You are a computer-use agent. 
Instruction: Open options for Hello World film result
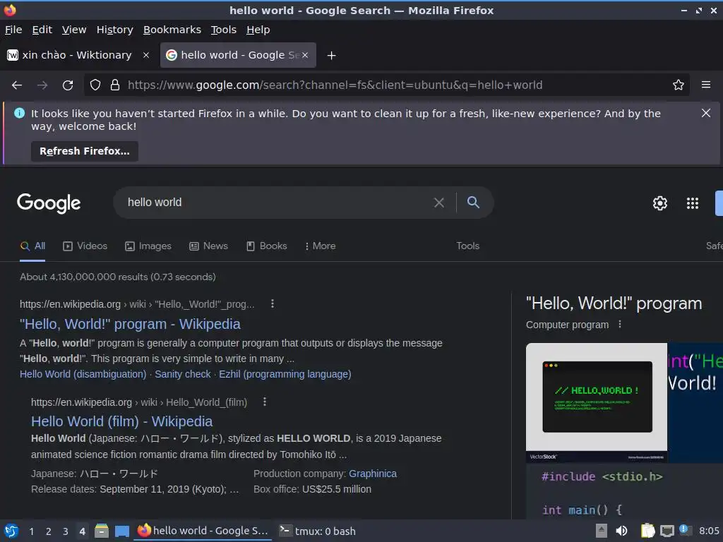264,402
